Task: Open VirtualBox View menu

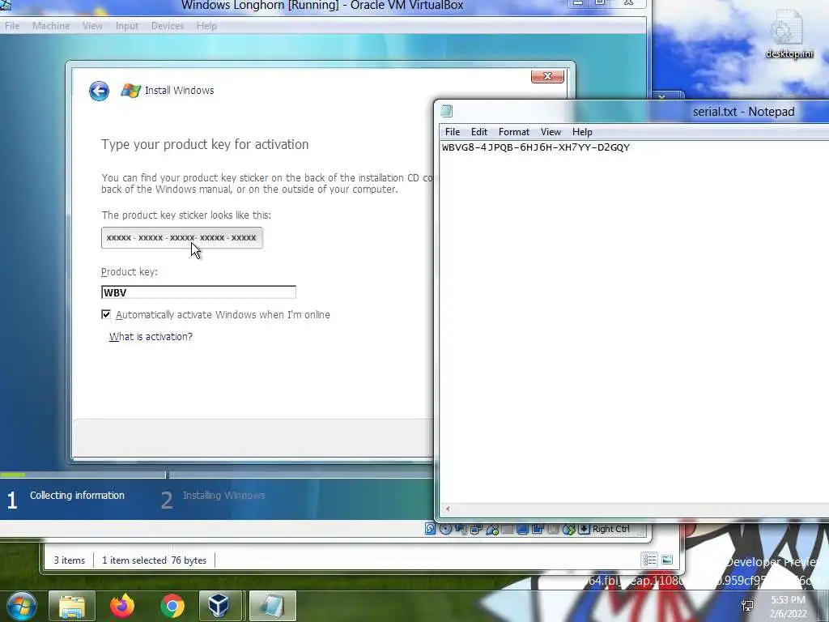Action: [92, 26]
